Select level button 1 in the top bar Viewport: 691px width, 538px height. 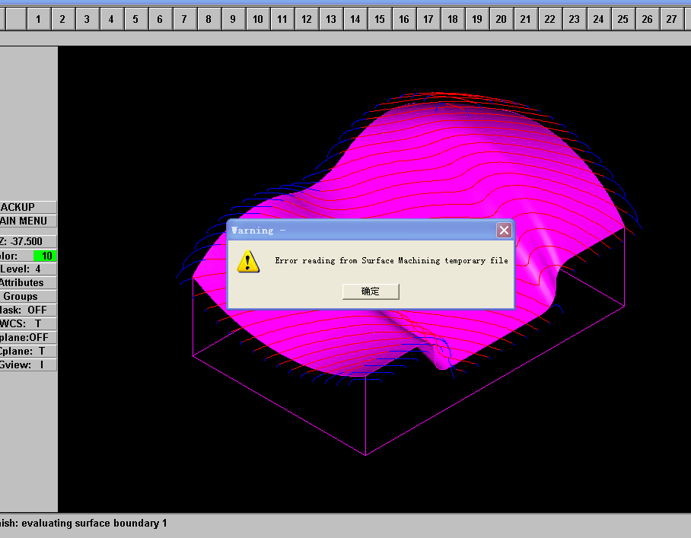tap(38, 19)
